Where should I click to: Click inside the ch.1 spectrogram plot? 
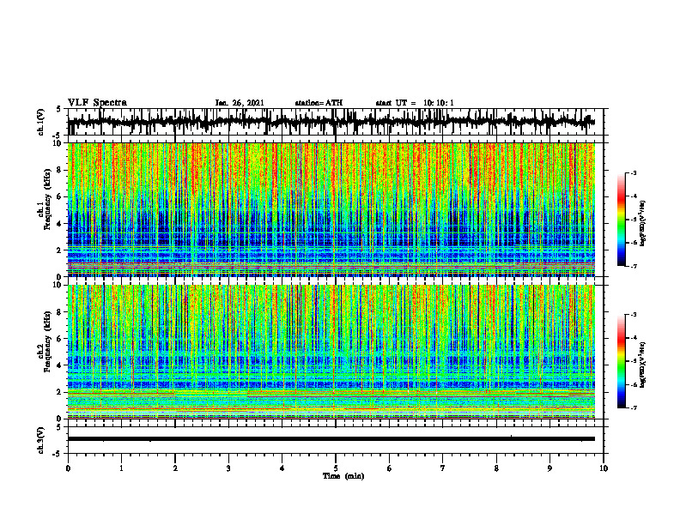tap(331, 209)
